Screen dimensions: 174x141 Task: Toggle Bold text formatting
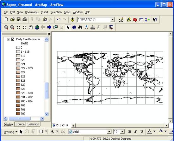point(129,132)
